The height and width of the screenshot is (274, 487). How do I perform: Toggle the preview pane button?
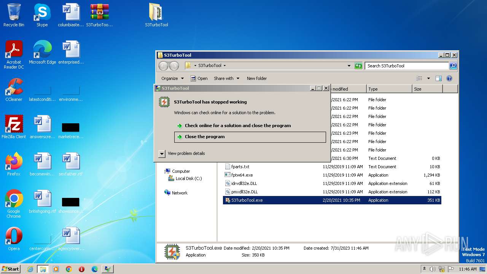(x=438, y=78)
